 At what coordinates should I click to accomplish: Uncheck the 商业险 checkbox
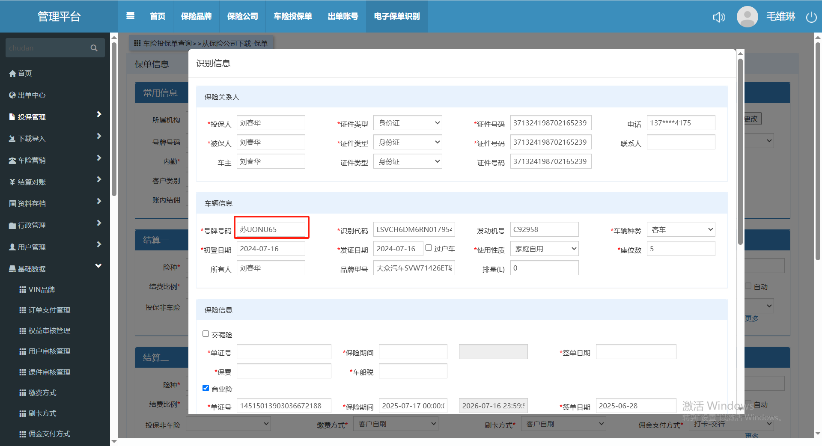[x=206, y=388]
